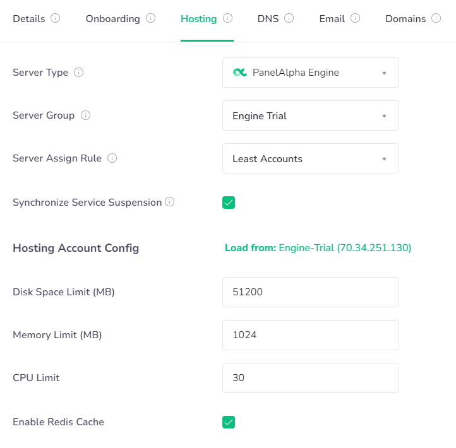Click the info icon next to Hosting tab
This screenshot has width=456, height=448.
tap(227, 18)
